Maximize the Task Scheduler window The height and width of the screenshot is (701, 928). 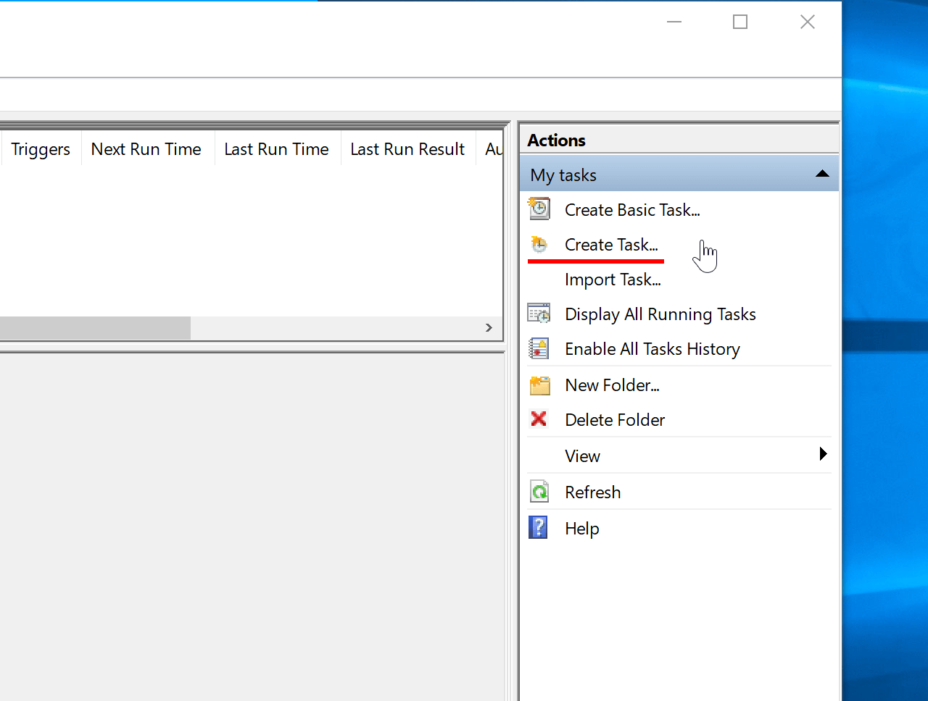[x=740, y=22]
